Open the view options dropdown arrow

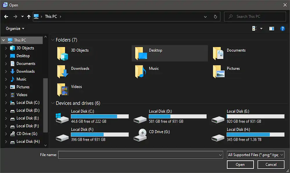[x=261, y=29]
